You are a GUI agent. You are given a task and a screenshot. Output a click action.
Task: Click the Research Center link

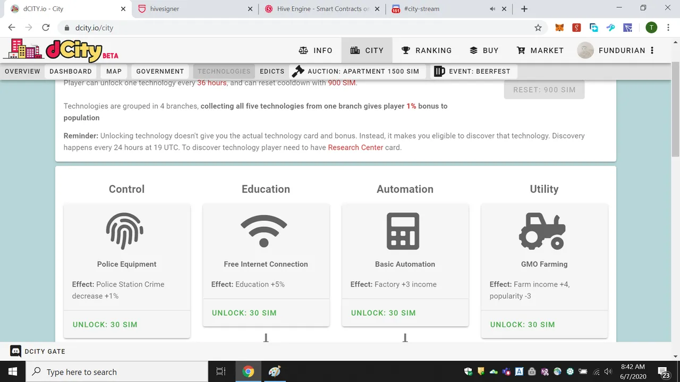tap(355, 147)
